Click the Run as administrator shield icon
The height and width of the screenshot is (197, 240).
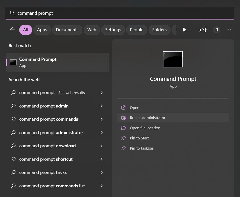[x=123, y=118]
